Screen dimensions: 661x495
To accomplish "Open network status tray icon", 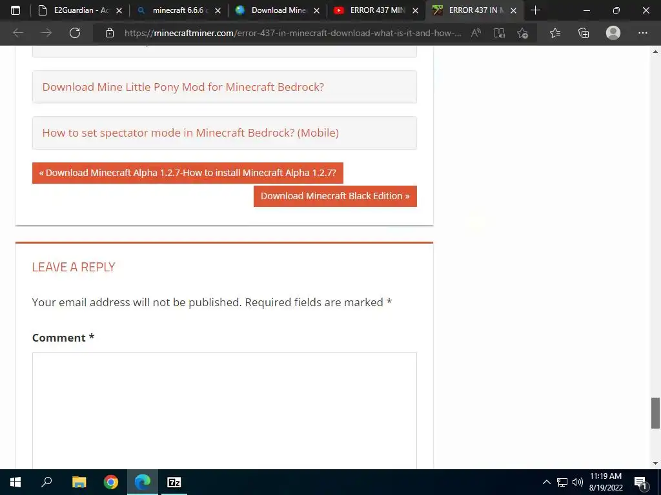I will point(562,482).
